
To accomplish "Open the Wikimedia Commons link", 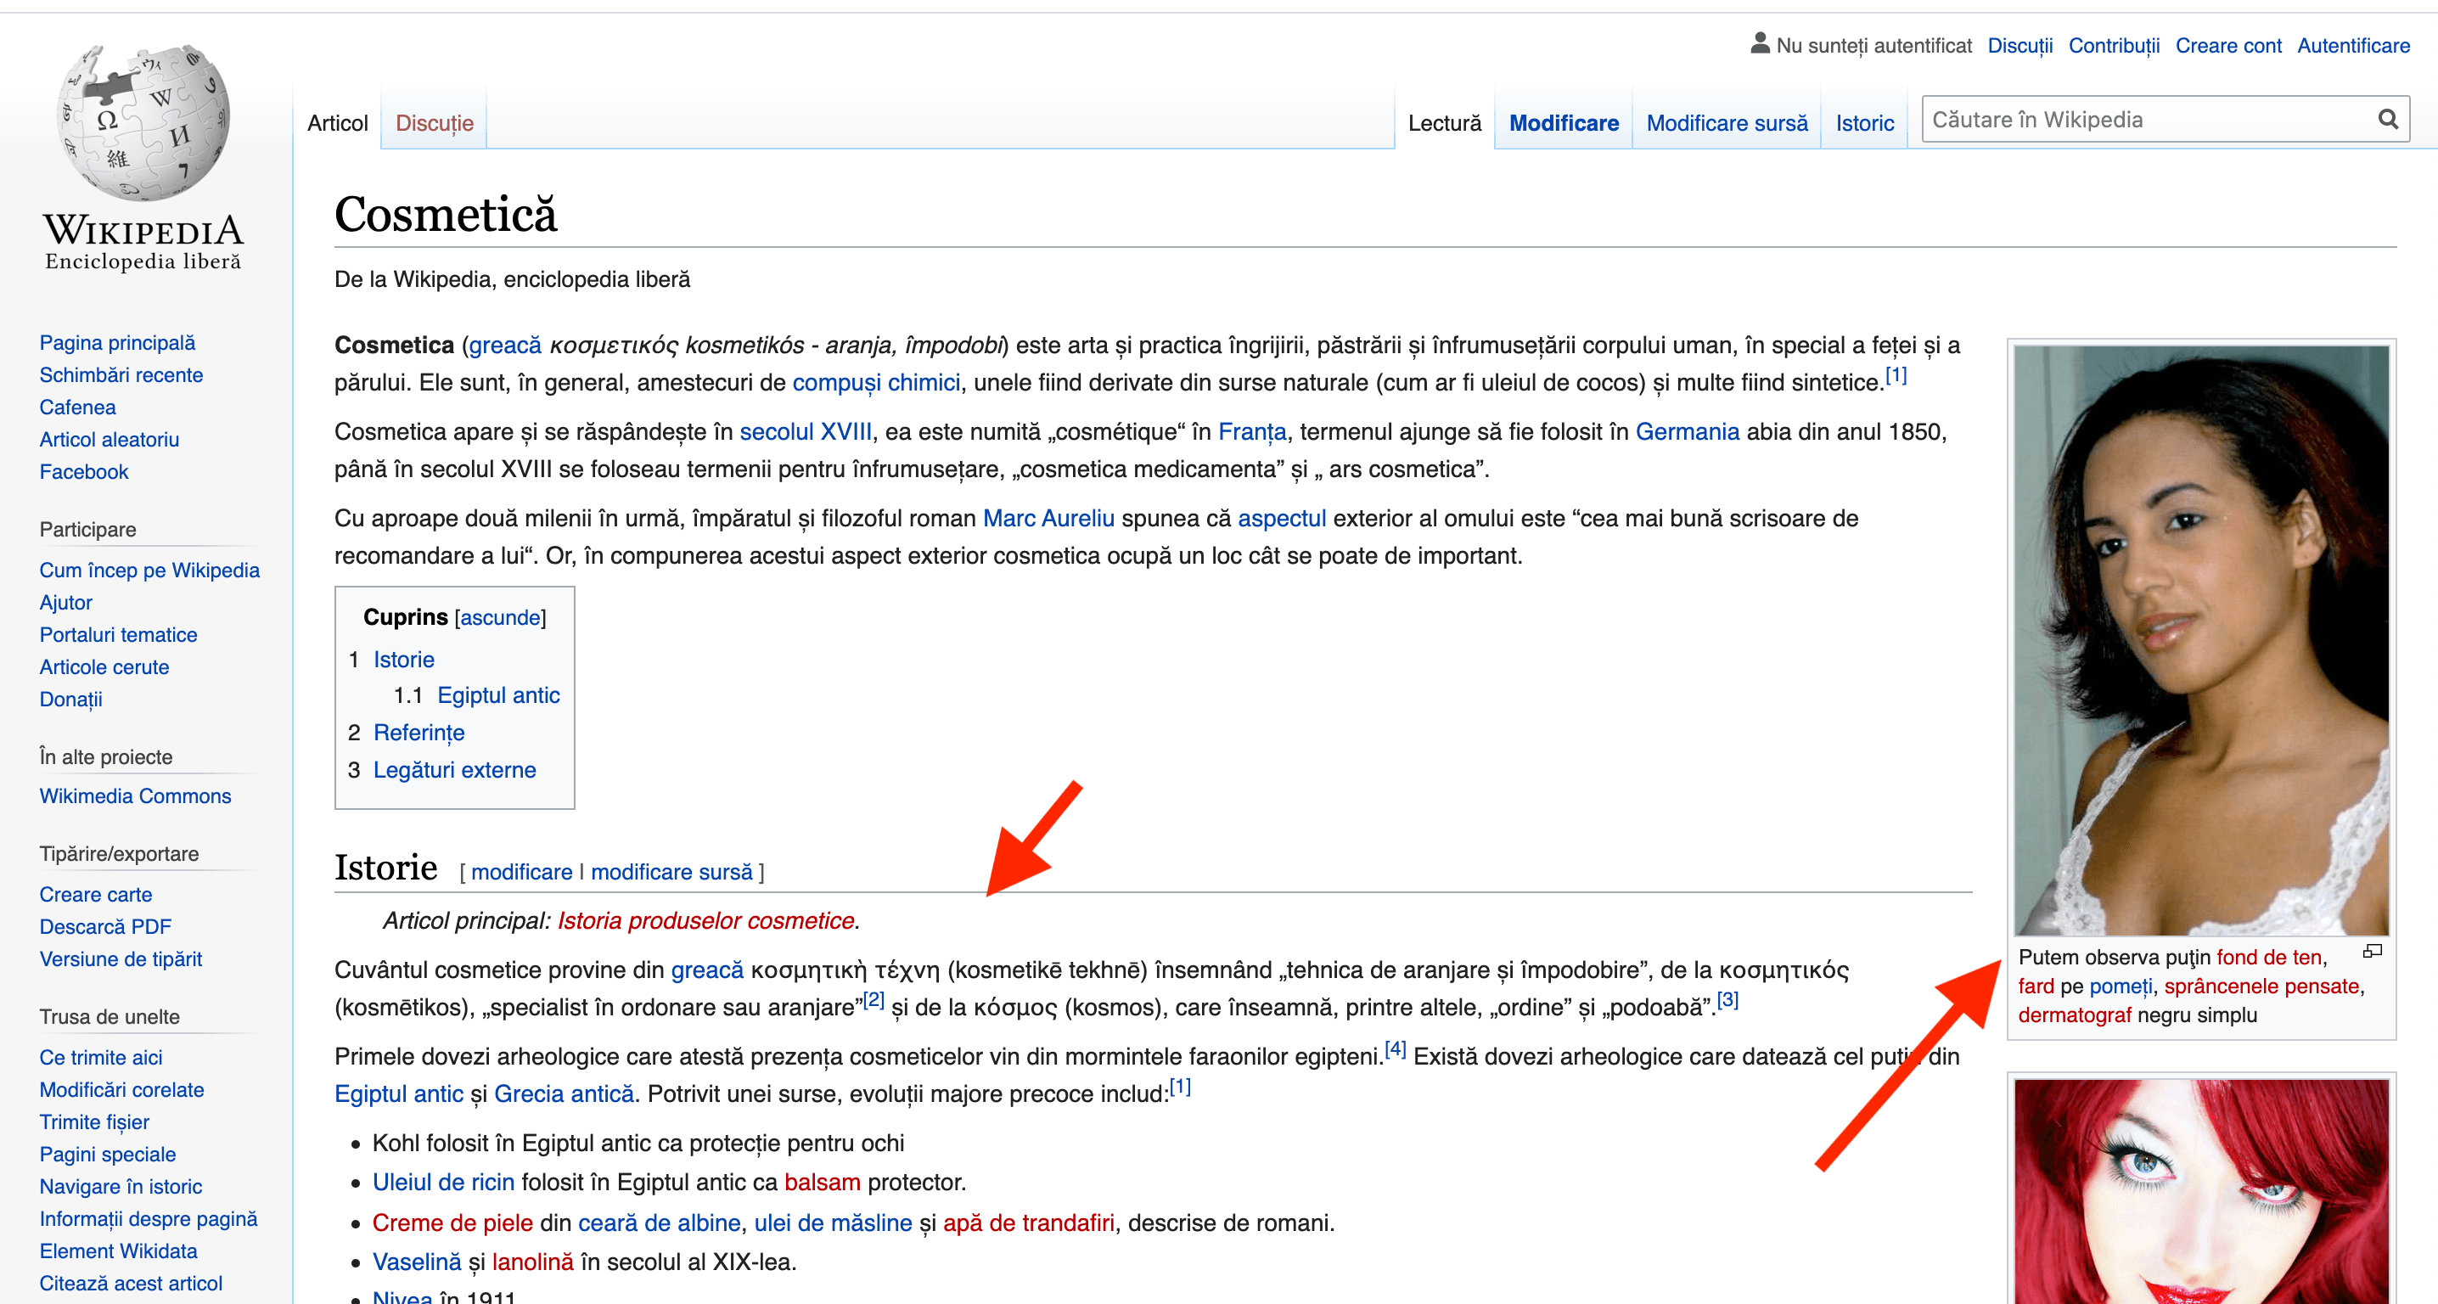I will pos(135,795).
